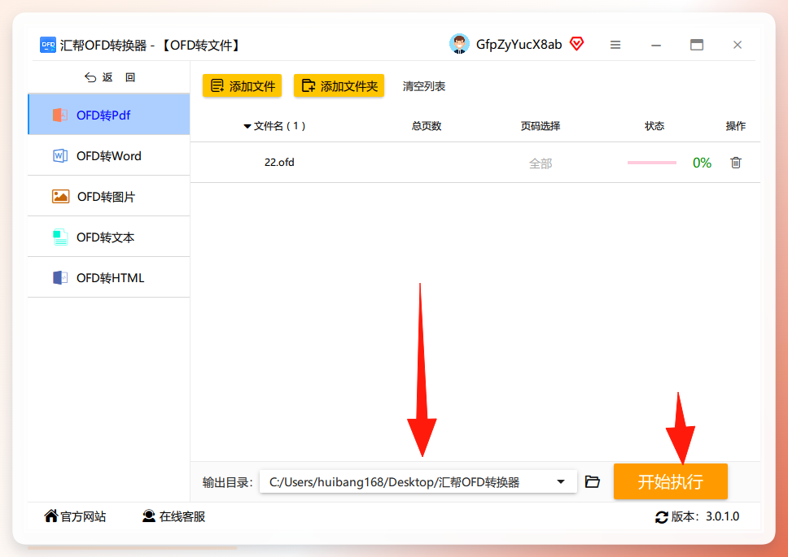The width and height of the screenshot is (788, 557).
Task: Click the version refresh update icon
Action: pyautogui.click(x=661, y=517)
